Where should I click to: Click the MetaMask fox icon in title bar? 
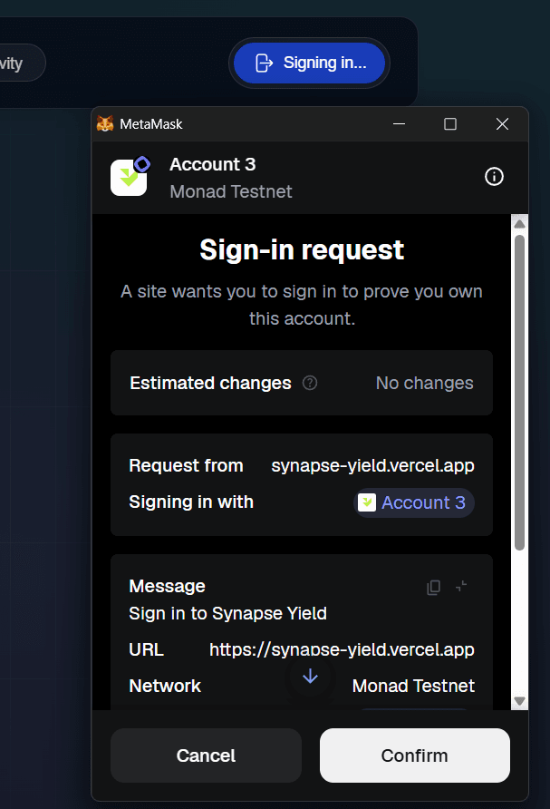click(106, 124)
